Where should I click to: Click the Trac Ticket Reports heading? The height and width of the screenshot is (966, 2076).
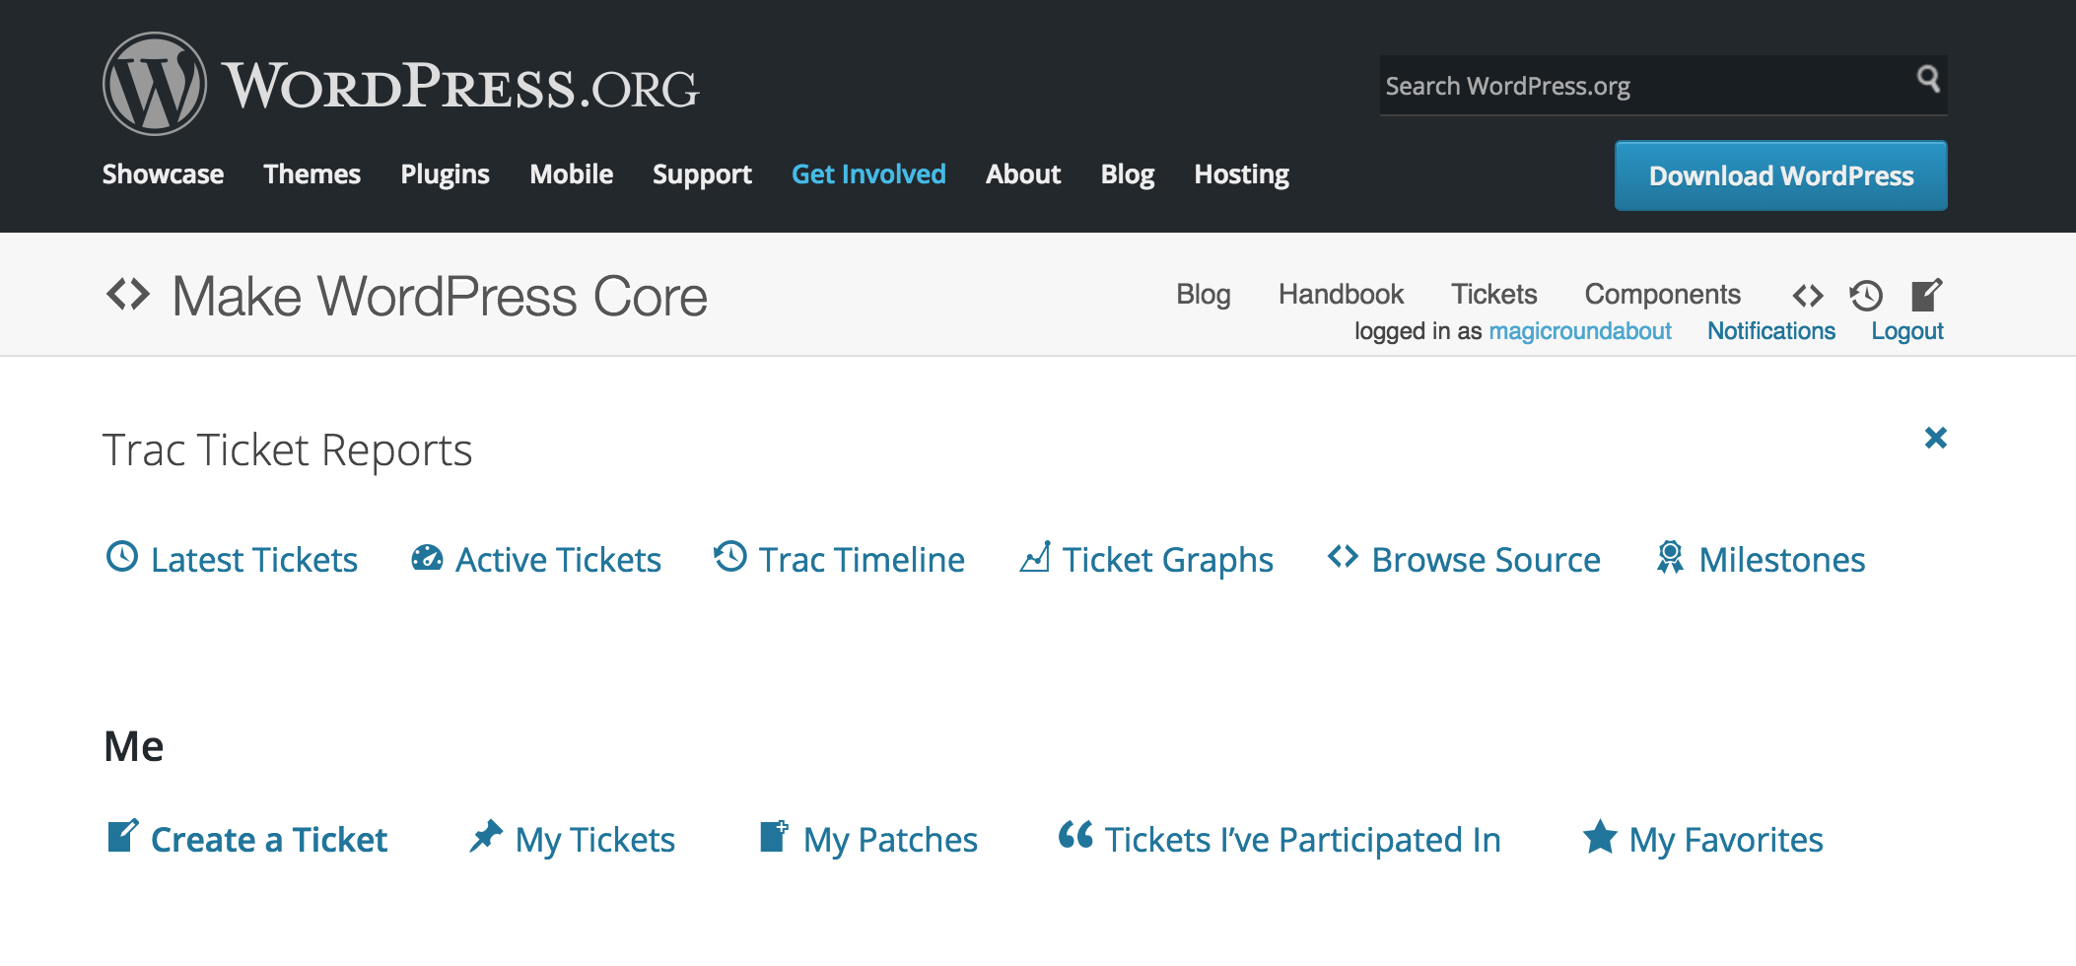[288, 450]
